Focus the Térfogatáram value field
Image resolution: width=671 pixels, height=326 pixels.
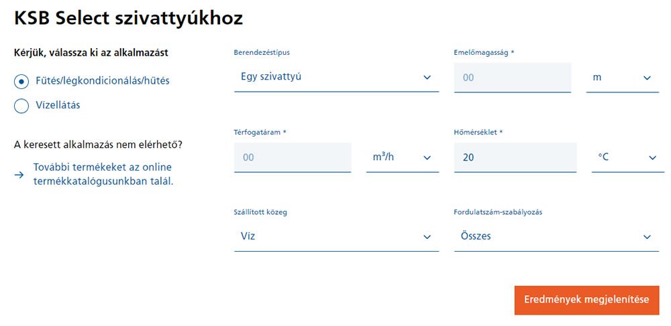point(292,157)
